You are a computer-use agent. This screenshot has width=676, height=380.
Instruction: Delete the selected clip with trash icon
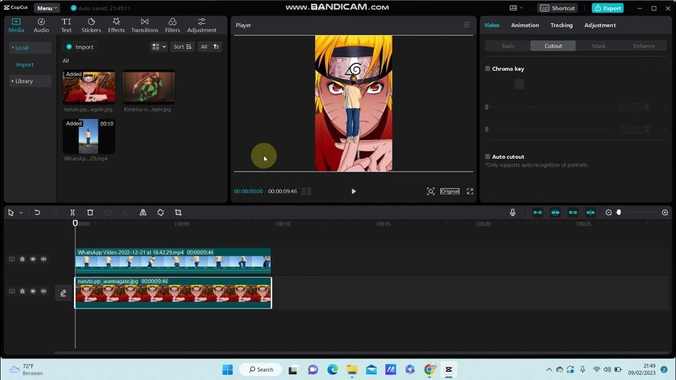click(x=90, y=213)
